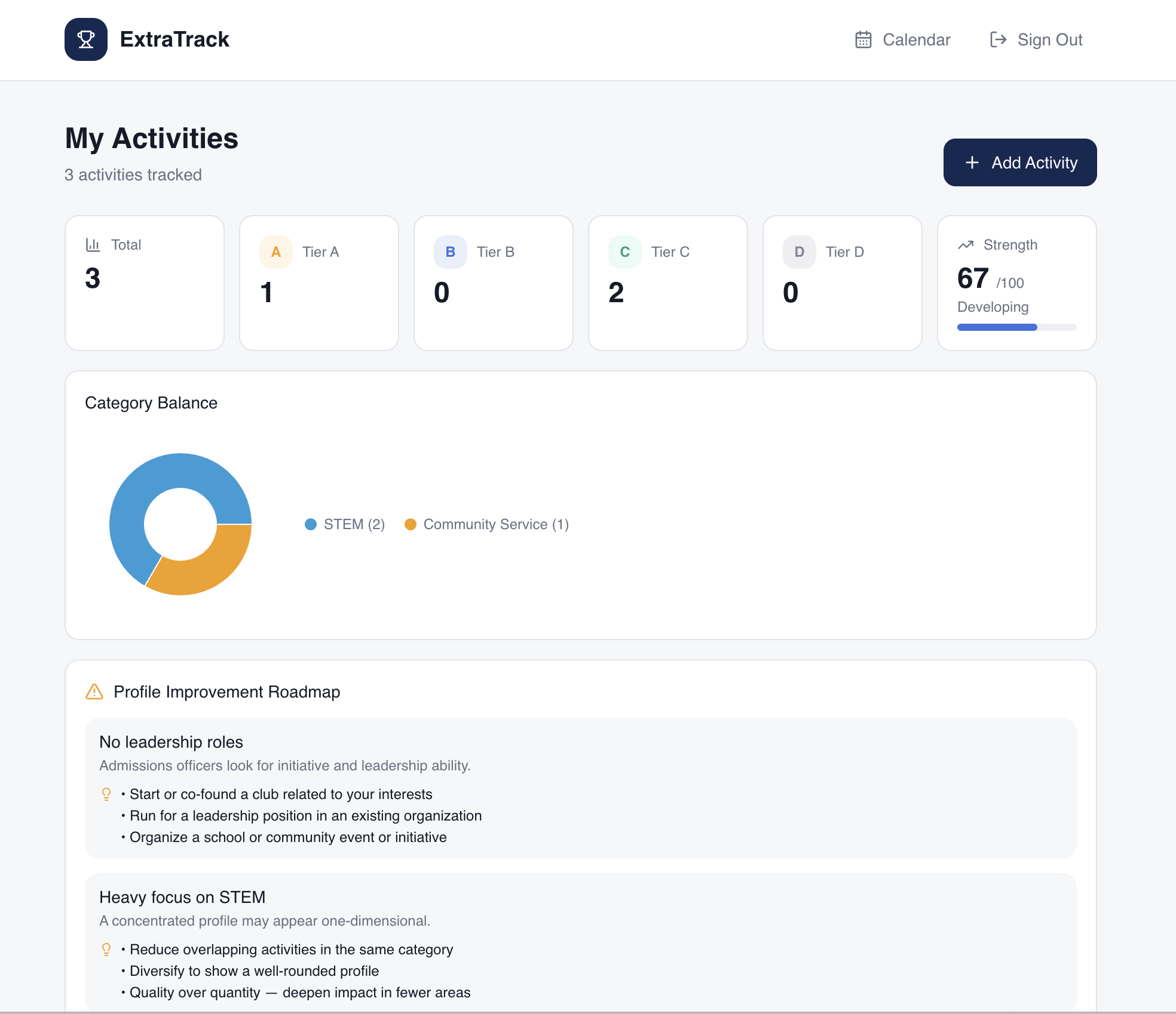
Task: Click the plus icon inside Add Activity button
Action: pyautogui.click(x=972, y=162)
